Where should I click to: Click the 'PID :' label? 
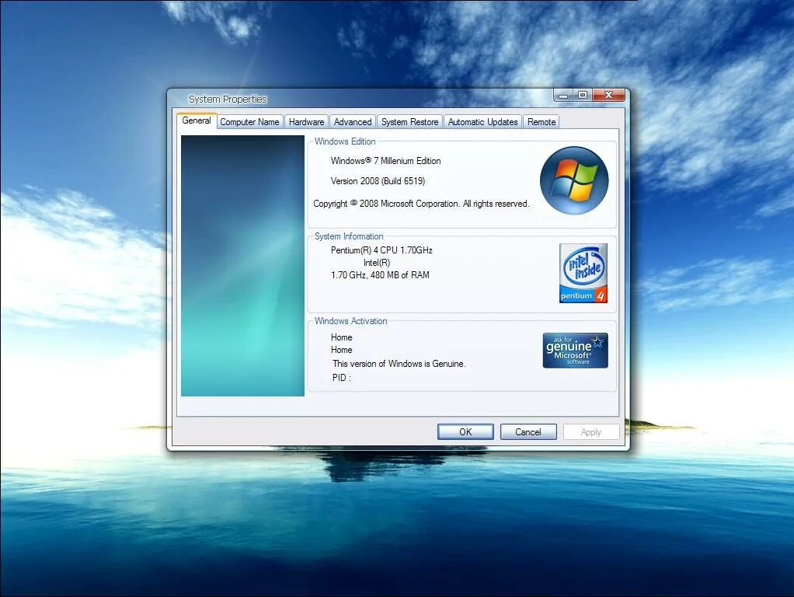pos(342,378)
